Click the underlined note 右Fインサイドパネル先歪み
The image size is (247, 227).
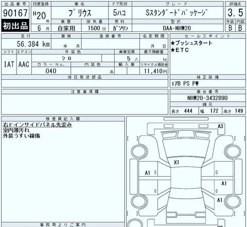[37, 125]
